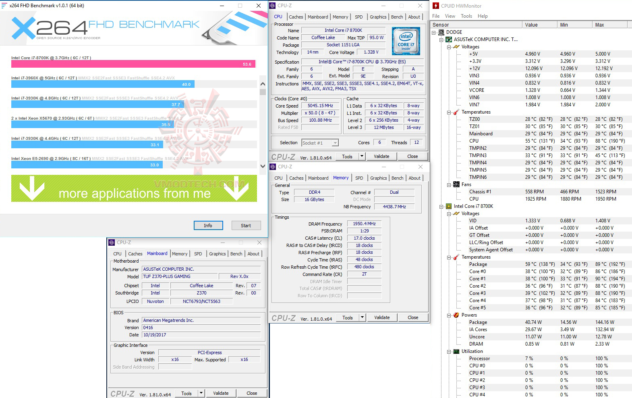Click the Fans icon under ASUSTeK in HWMonitor

(456, 184)
